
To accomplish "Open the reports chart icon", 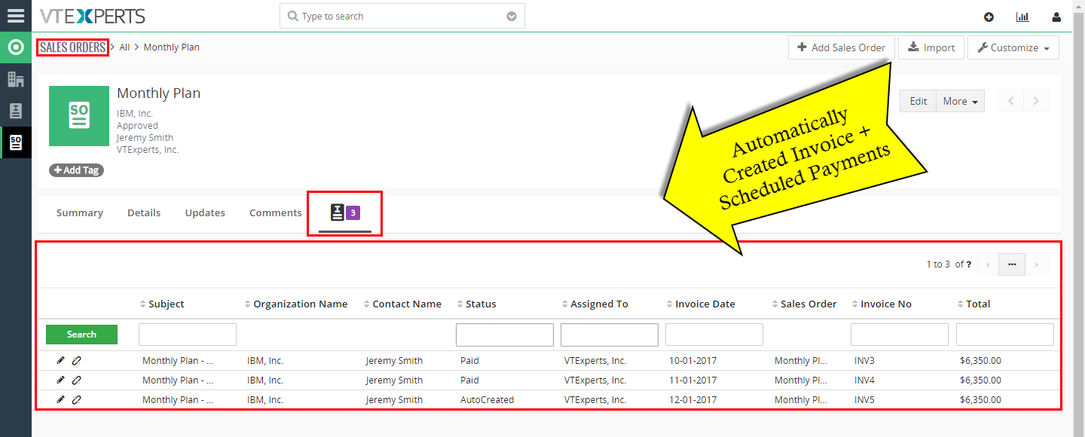I will click(1022, 17).
